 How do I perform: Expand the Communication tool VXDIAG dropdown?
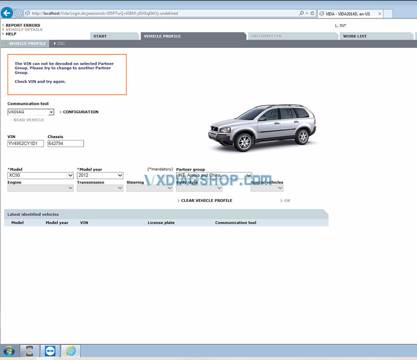(x=51, y=112)
